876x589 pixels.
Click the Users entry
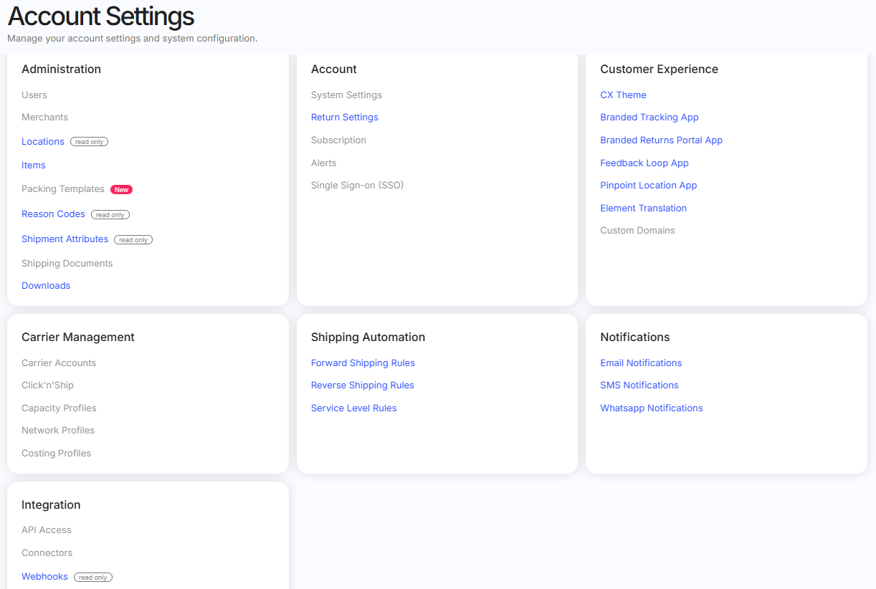[34, 95]
